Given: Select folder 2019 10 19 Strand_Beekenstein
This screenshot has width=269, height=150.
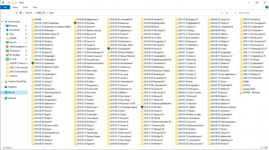Looking at the screenshot, I should [x=157, y=103].
